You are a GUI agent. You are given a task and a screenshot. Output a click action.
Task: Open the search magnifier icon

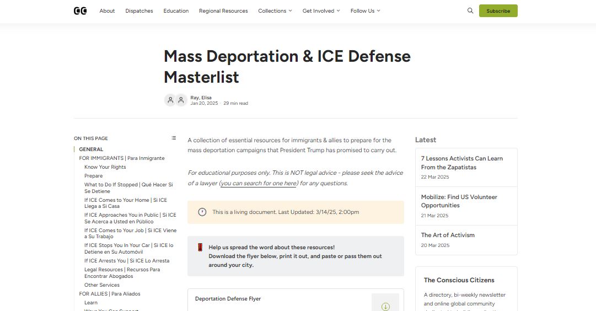tap(470, 10)
